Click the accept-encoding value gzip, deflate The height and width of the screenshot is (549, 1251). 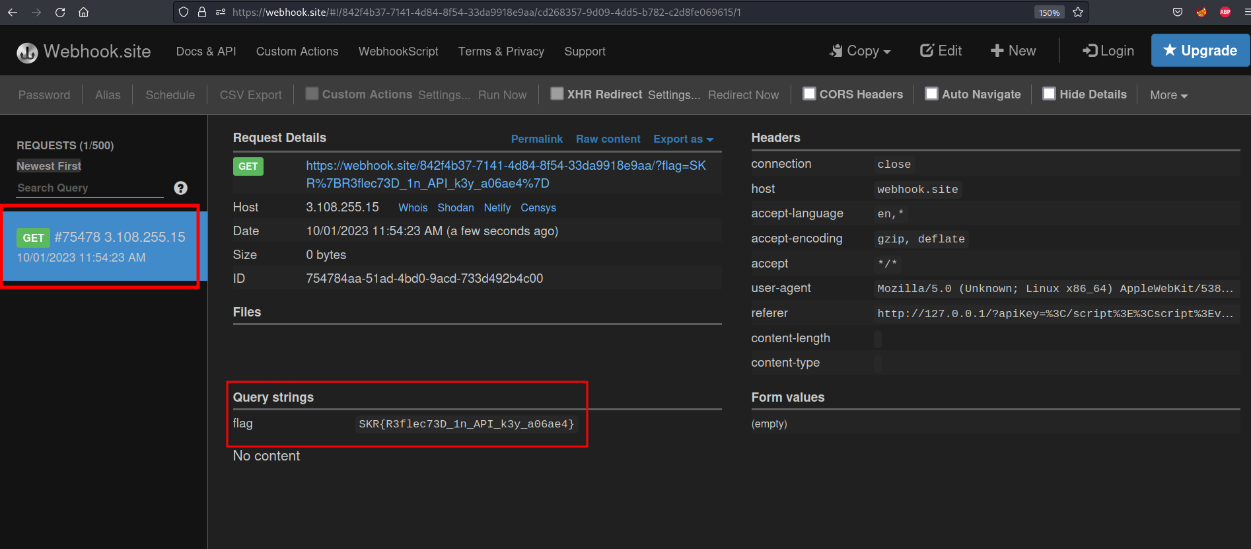tap(921, 239)
